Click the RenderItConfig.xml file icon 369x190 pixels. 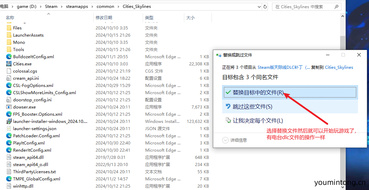coord(9,150)
